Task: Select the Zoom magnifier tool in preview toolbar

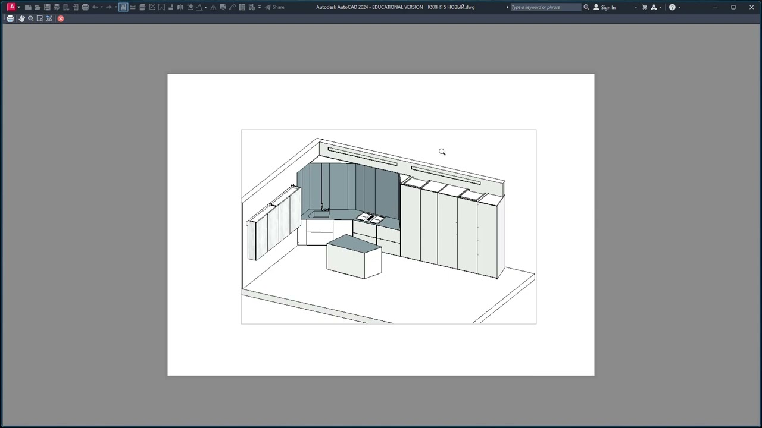Action: (31, 18)
